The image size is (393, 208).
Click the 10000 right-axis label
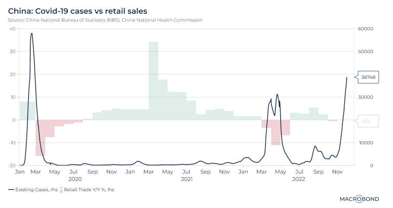pyautogui.click(x=365, y=143)
